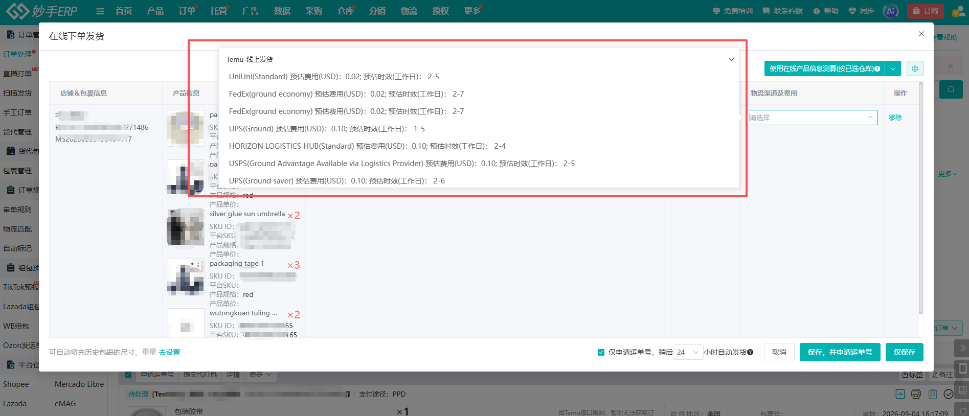Image resolution: width=969 pixels, height=416 pixels.
Task: Click packaging tape 1 product thumbnail
Action: point(186,277)
